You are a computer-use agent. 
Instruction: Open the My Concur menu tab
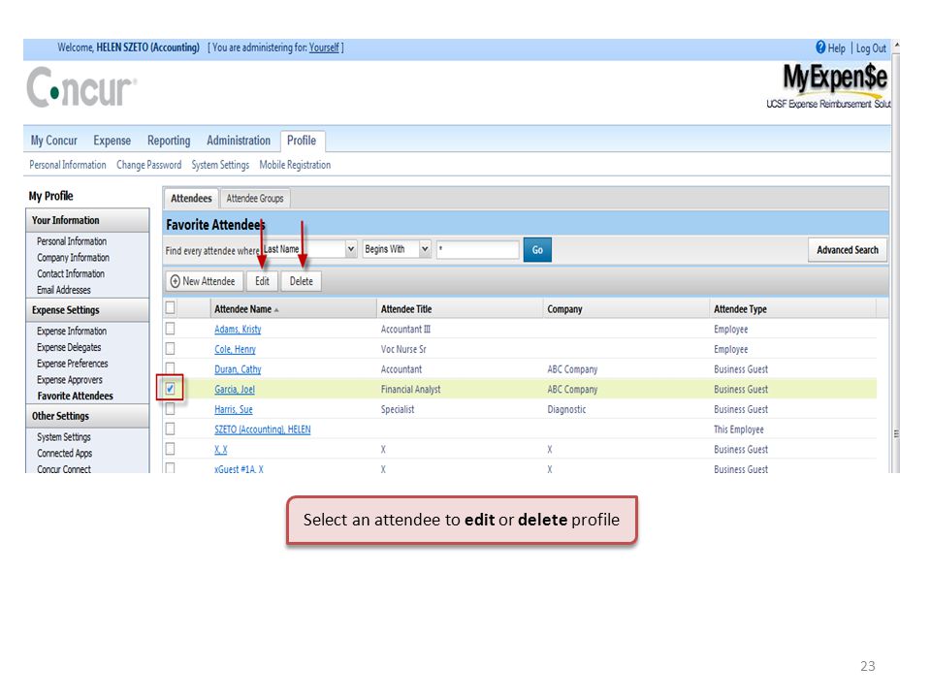[54, 141]
